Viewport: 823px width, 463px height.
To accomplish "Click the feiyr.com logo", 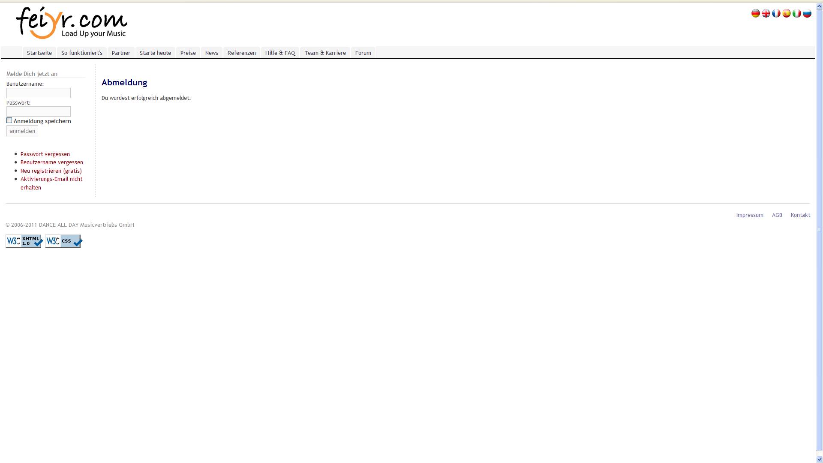I will click(72, 23).
